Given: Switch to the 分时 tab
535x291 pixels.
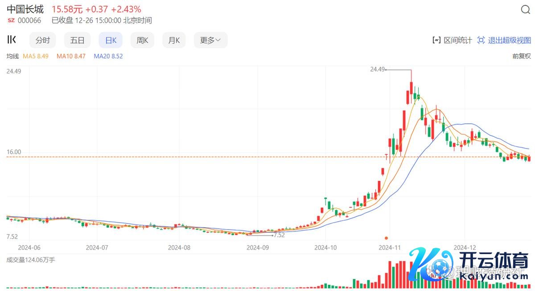Looking at the screenshot, I should tap(43, 40).
